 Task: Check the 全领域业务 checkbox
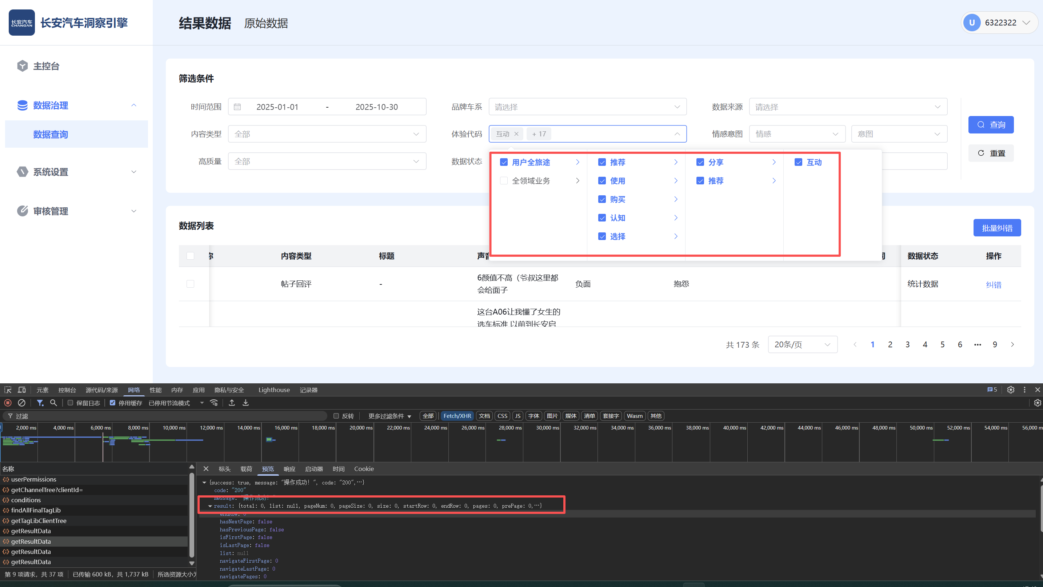(504, 181)
